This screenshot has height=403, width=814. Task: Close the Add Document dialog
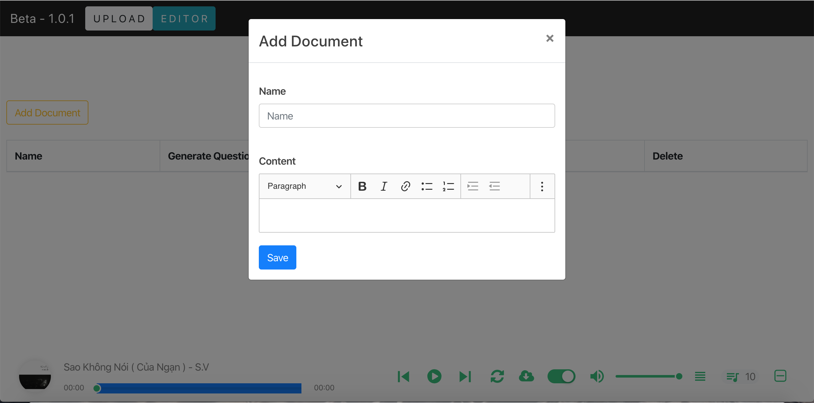[x=550, y=38]
